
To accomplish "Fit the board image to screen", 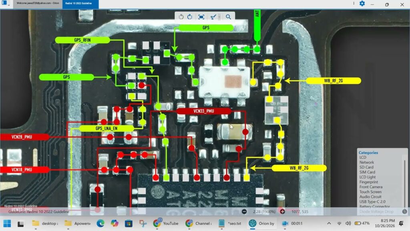I will 201,17.
